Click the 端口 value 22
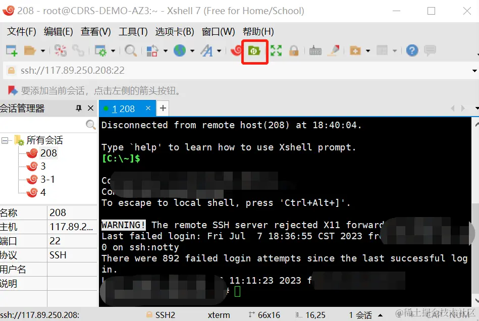 [x=55, y=241]
